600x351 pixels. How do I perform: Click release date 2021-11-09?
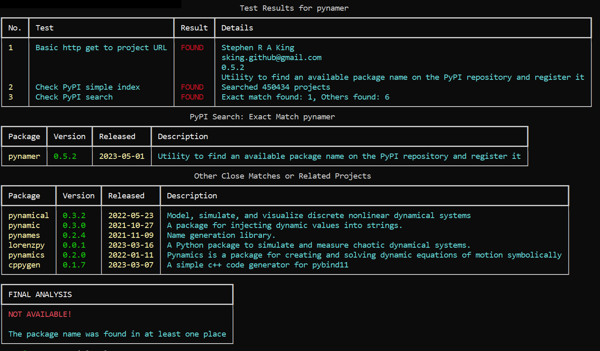[131, 235]
